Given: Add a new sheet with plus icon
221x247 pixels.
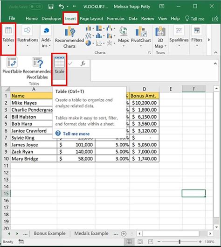Looking at the screenshot, I should pos(124,233).
